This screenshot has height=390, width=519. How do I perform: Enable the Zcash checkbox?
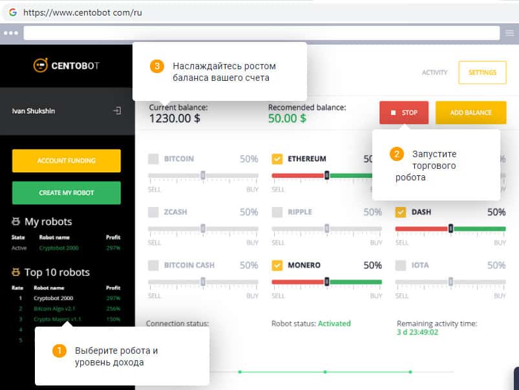[153, 212]
